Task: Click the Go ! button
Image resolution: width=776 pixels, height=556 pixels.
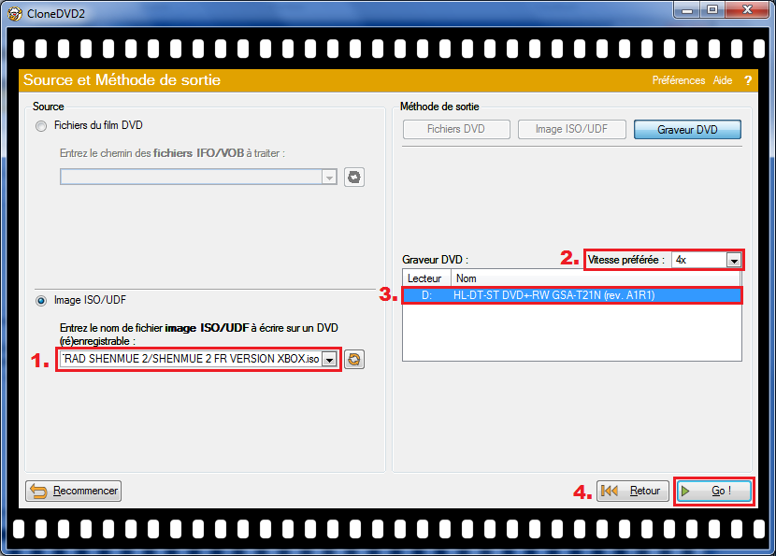Action: tap(713, 491)
